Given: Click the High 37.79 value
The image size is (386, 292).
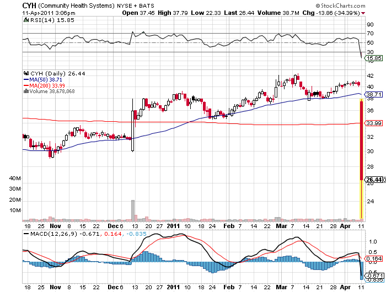Looking at the screenshot, I should (173, 13).
